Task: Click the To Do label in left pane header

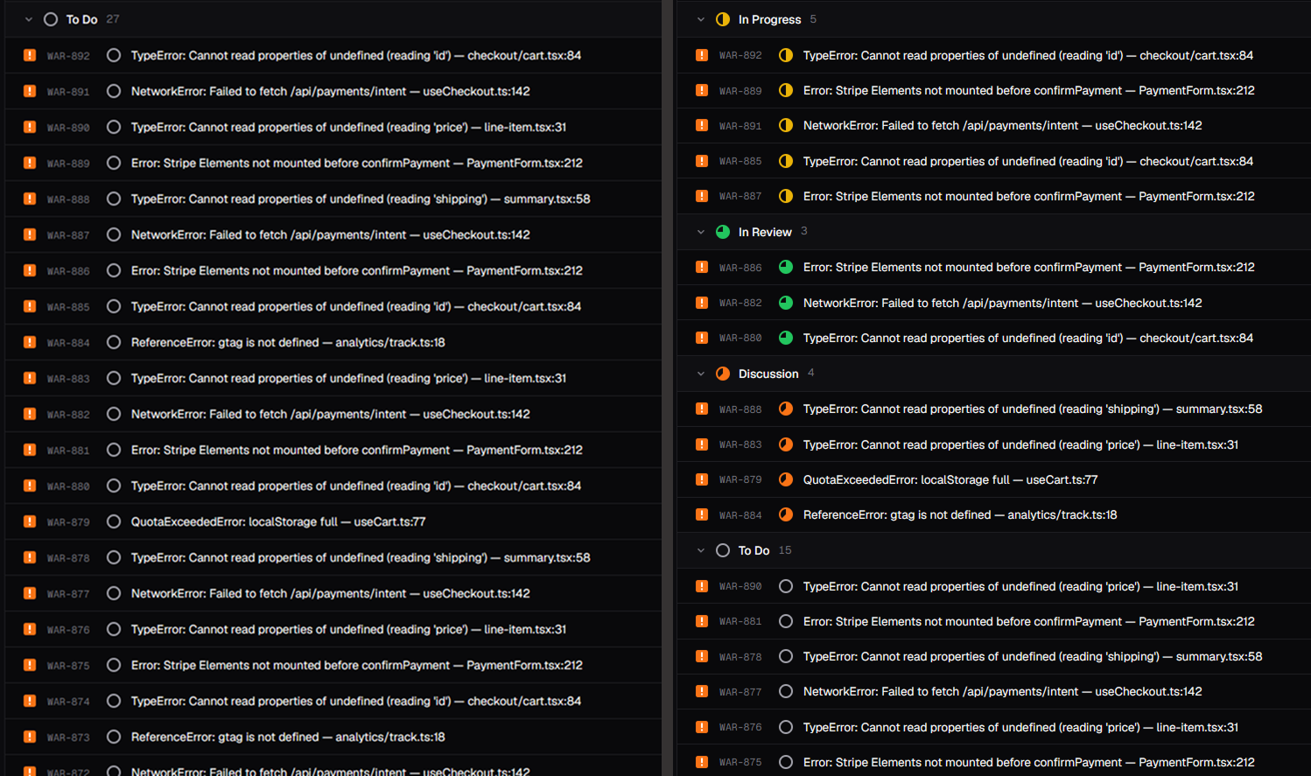Action: (x=81, y=19)
